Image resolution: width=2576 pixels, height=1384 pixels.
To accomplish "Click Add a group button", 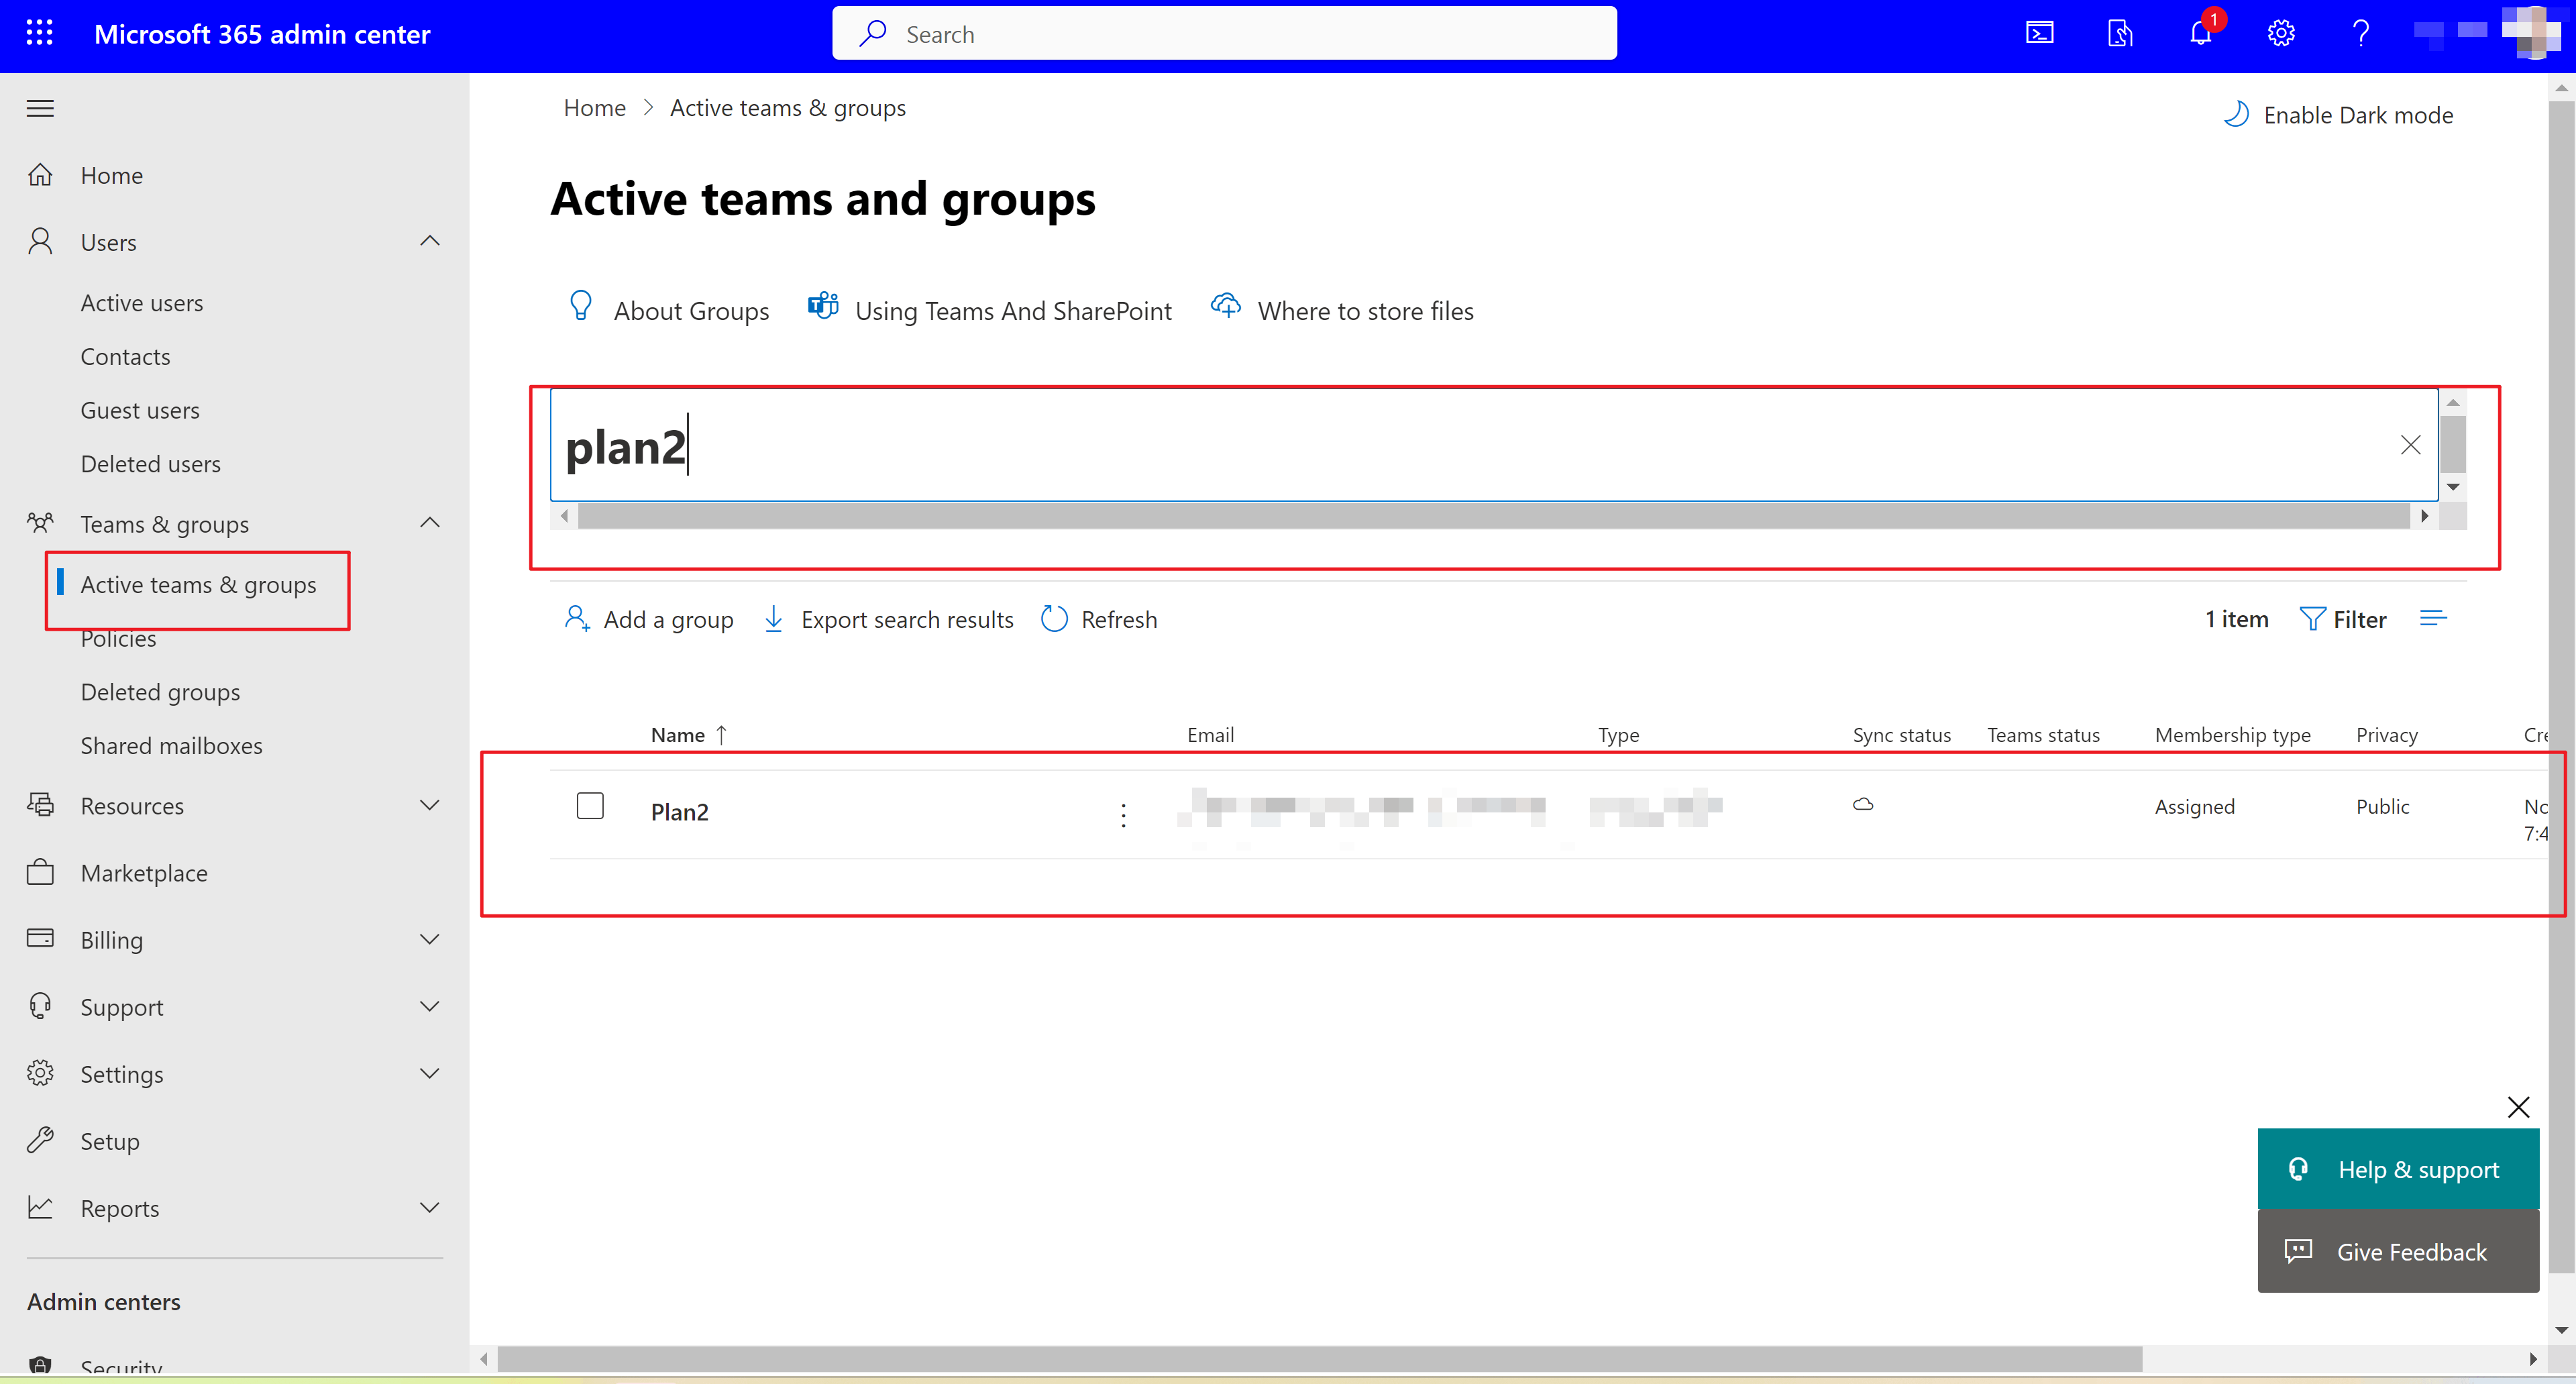I will tap(649, 619).
